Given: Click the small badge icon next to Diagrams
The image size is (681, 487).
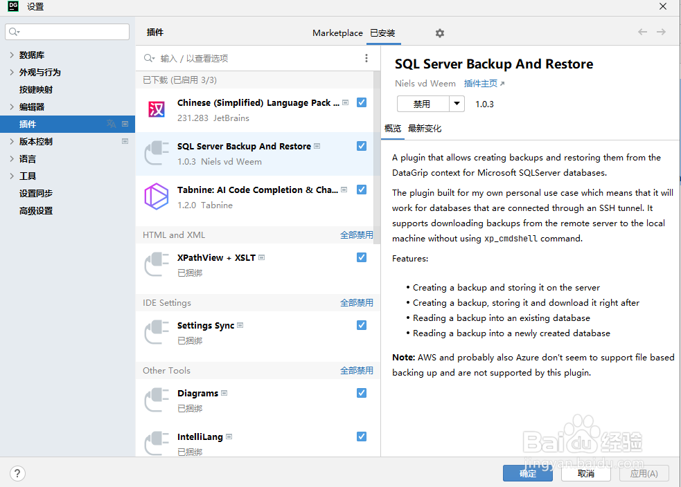Looking at the screenshot, I should click(224, 393).
